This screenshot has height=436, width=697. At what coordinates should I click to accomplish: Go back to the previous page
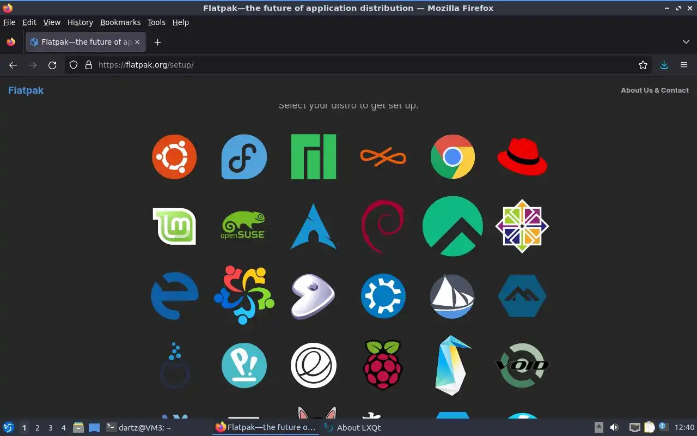(13, 65)
